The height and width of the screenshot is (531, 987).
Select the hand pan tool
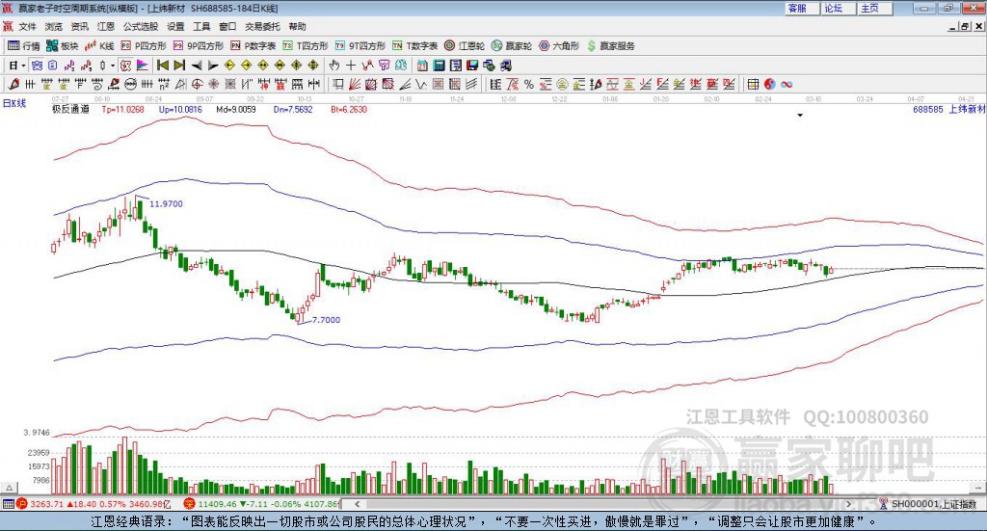tap(333, 66)
